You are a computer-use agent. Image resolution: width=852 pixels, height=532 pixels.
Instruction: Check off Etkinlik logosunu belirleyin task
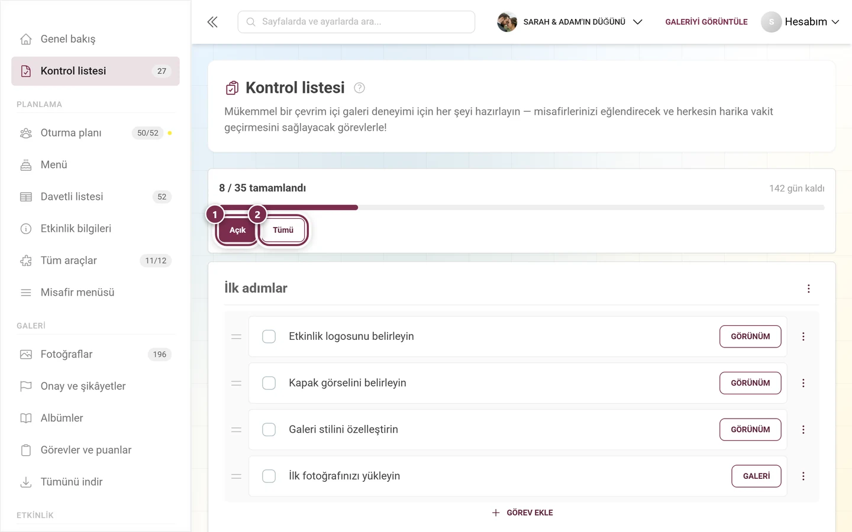(x=269, y=337)
